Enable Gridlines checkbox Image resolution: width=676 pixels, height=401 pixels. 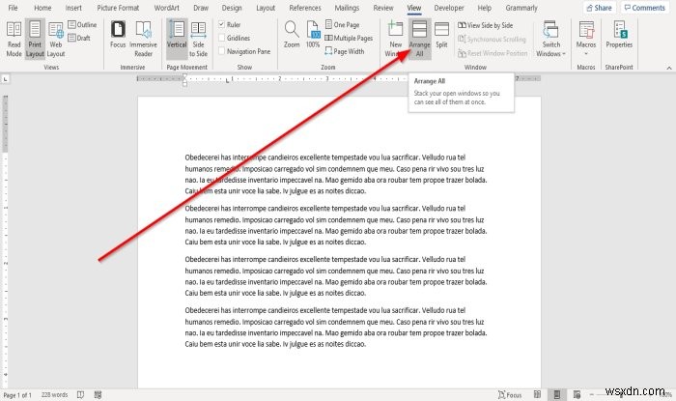(221, 38)
